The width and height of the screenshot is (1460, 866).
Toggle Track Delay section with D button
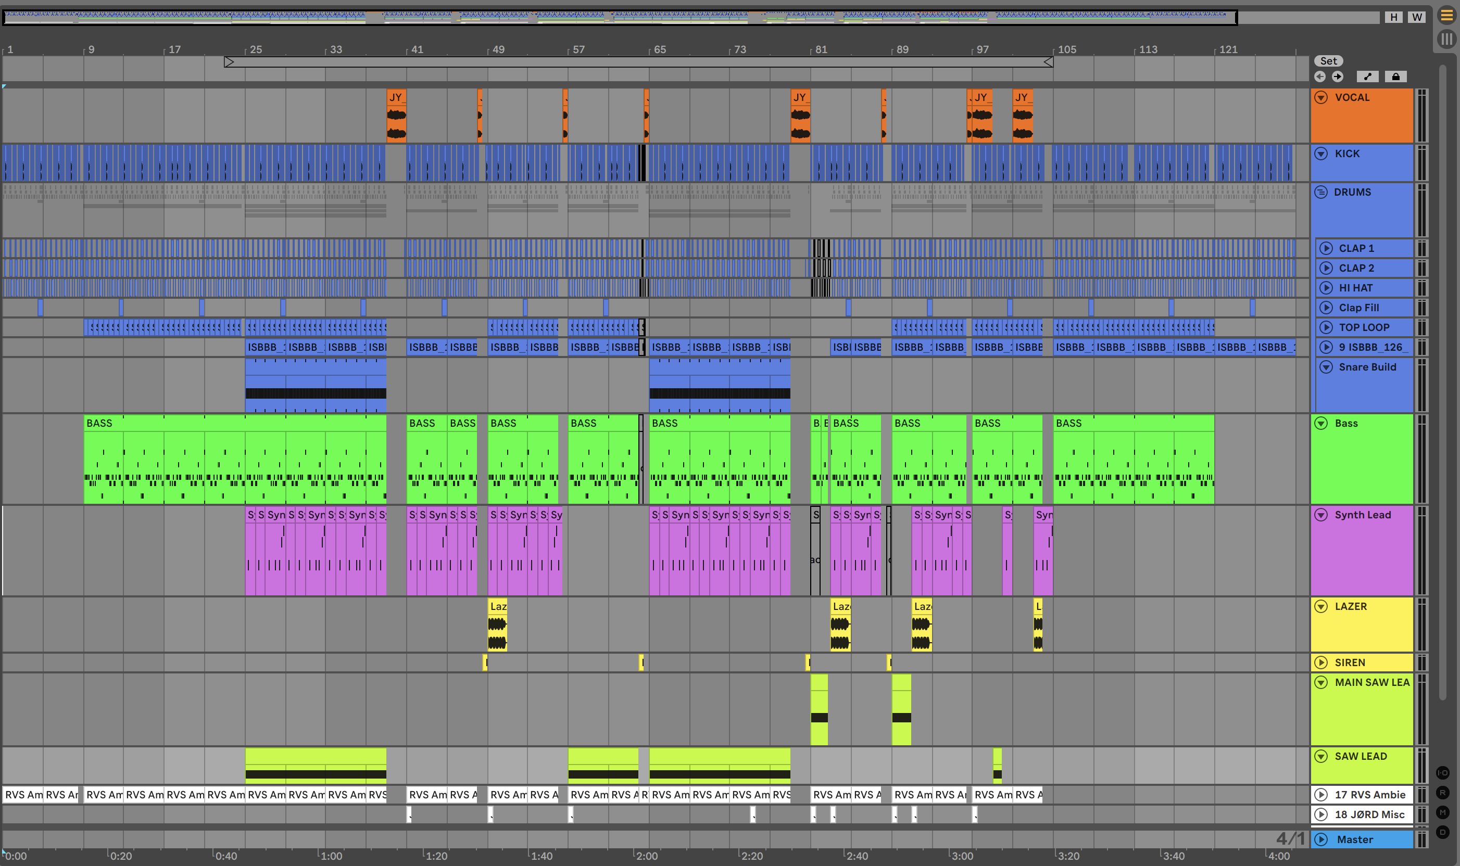[1442, 832]
